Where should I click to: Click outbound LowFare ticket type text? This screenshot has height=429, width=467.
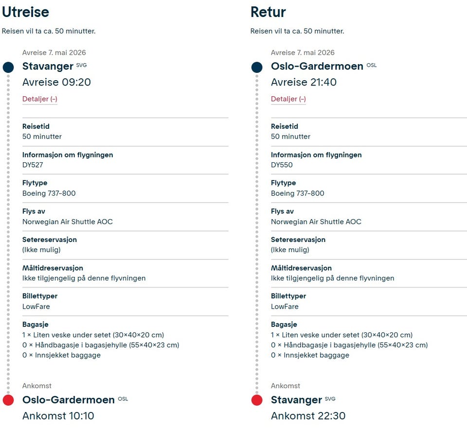coord(36,307)
